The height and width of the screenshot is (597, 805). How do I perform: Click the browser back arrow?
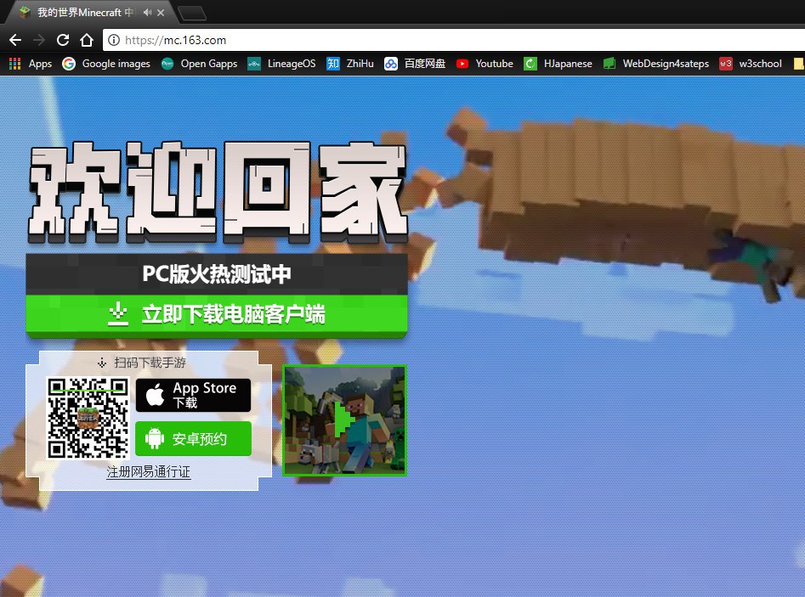coord(14,40)
